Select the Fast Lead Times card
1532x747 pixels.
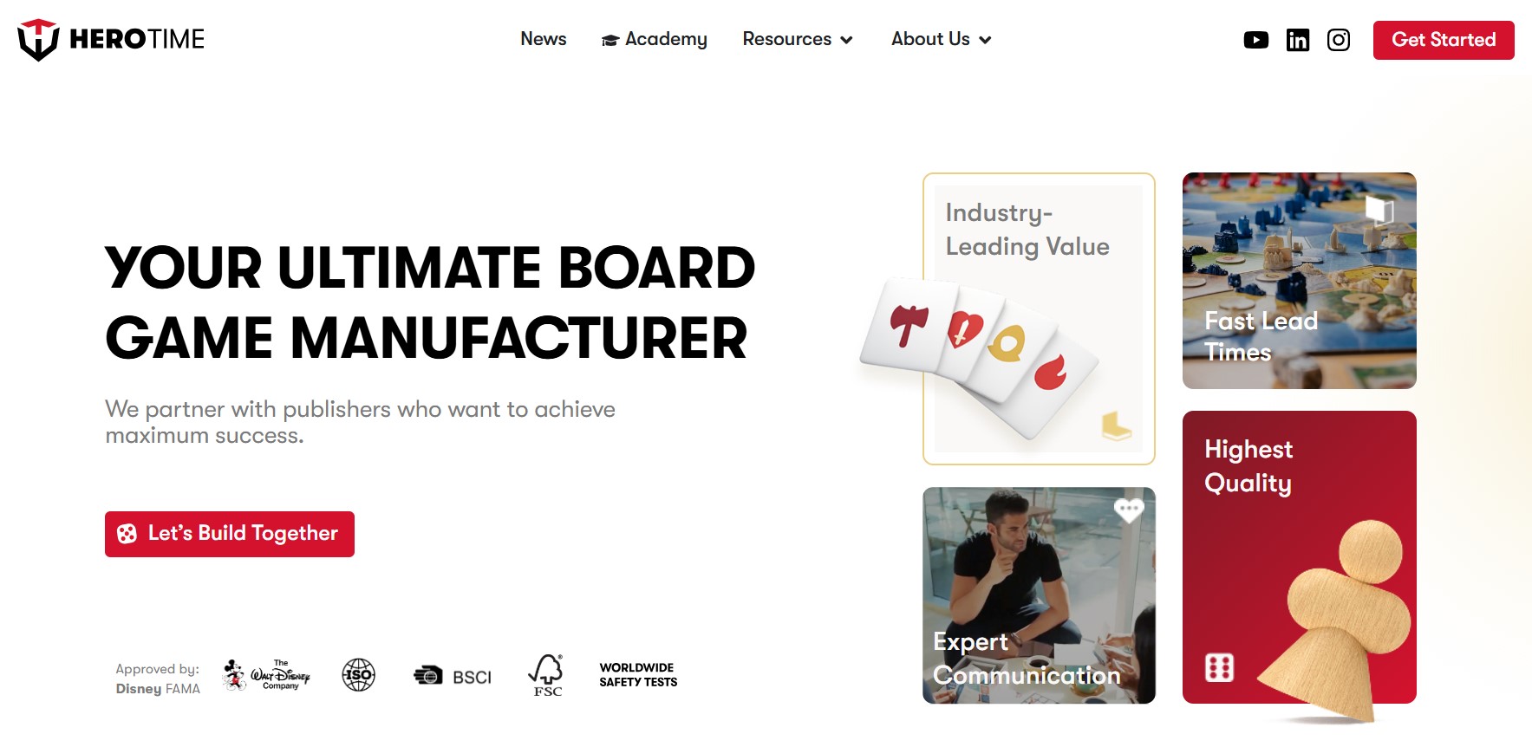[1299, 281]
